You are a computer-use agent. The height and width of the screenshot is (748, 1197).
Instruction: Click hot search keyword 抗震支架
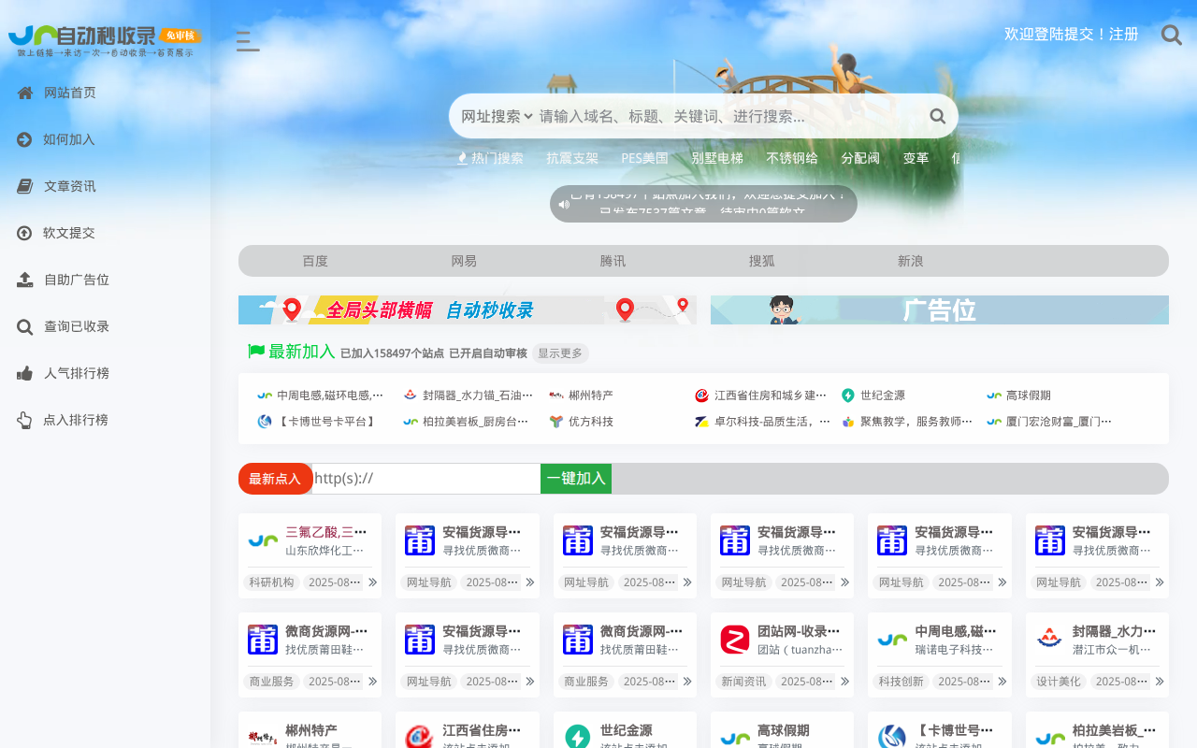(x=572, y=158)
